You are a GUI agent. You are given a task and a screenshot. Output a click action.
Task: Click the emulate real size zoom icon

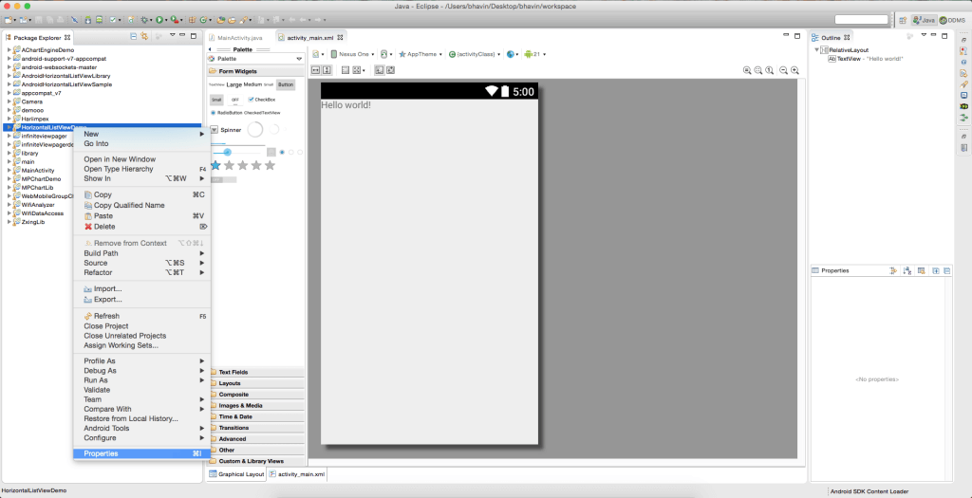pos(746,70)
